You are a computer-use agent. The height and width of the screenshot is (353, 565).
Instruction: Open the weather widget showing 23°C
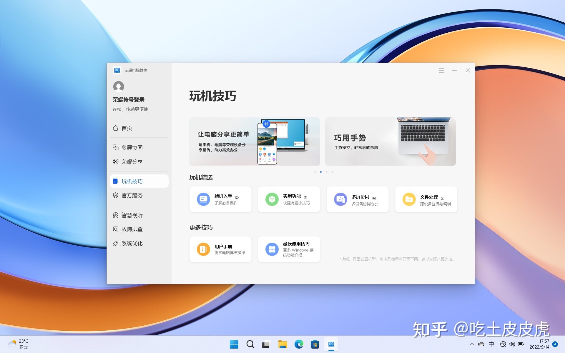(18, 344)
